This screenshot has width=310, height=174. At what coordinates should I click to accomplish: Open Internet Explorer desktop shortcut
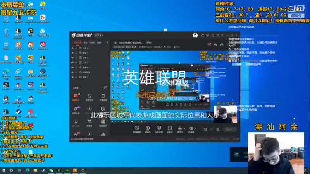point(18,73)
